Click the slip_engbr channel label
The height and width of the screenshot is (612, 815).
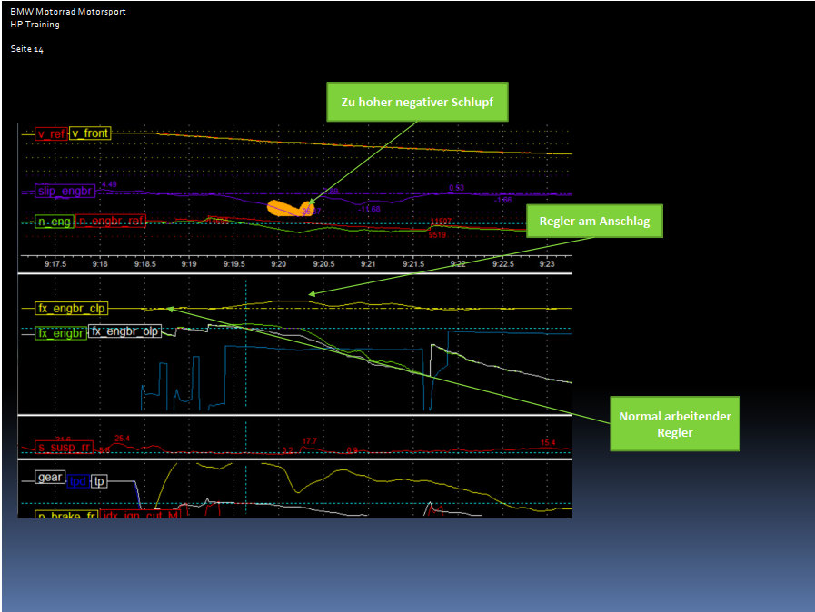pyautogui.click(x=65, y=191)
